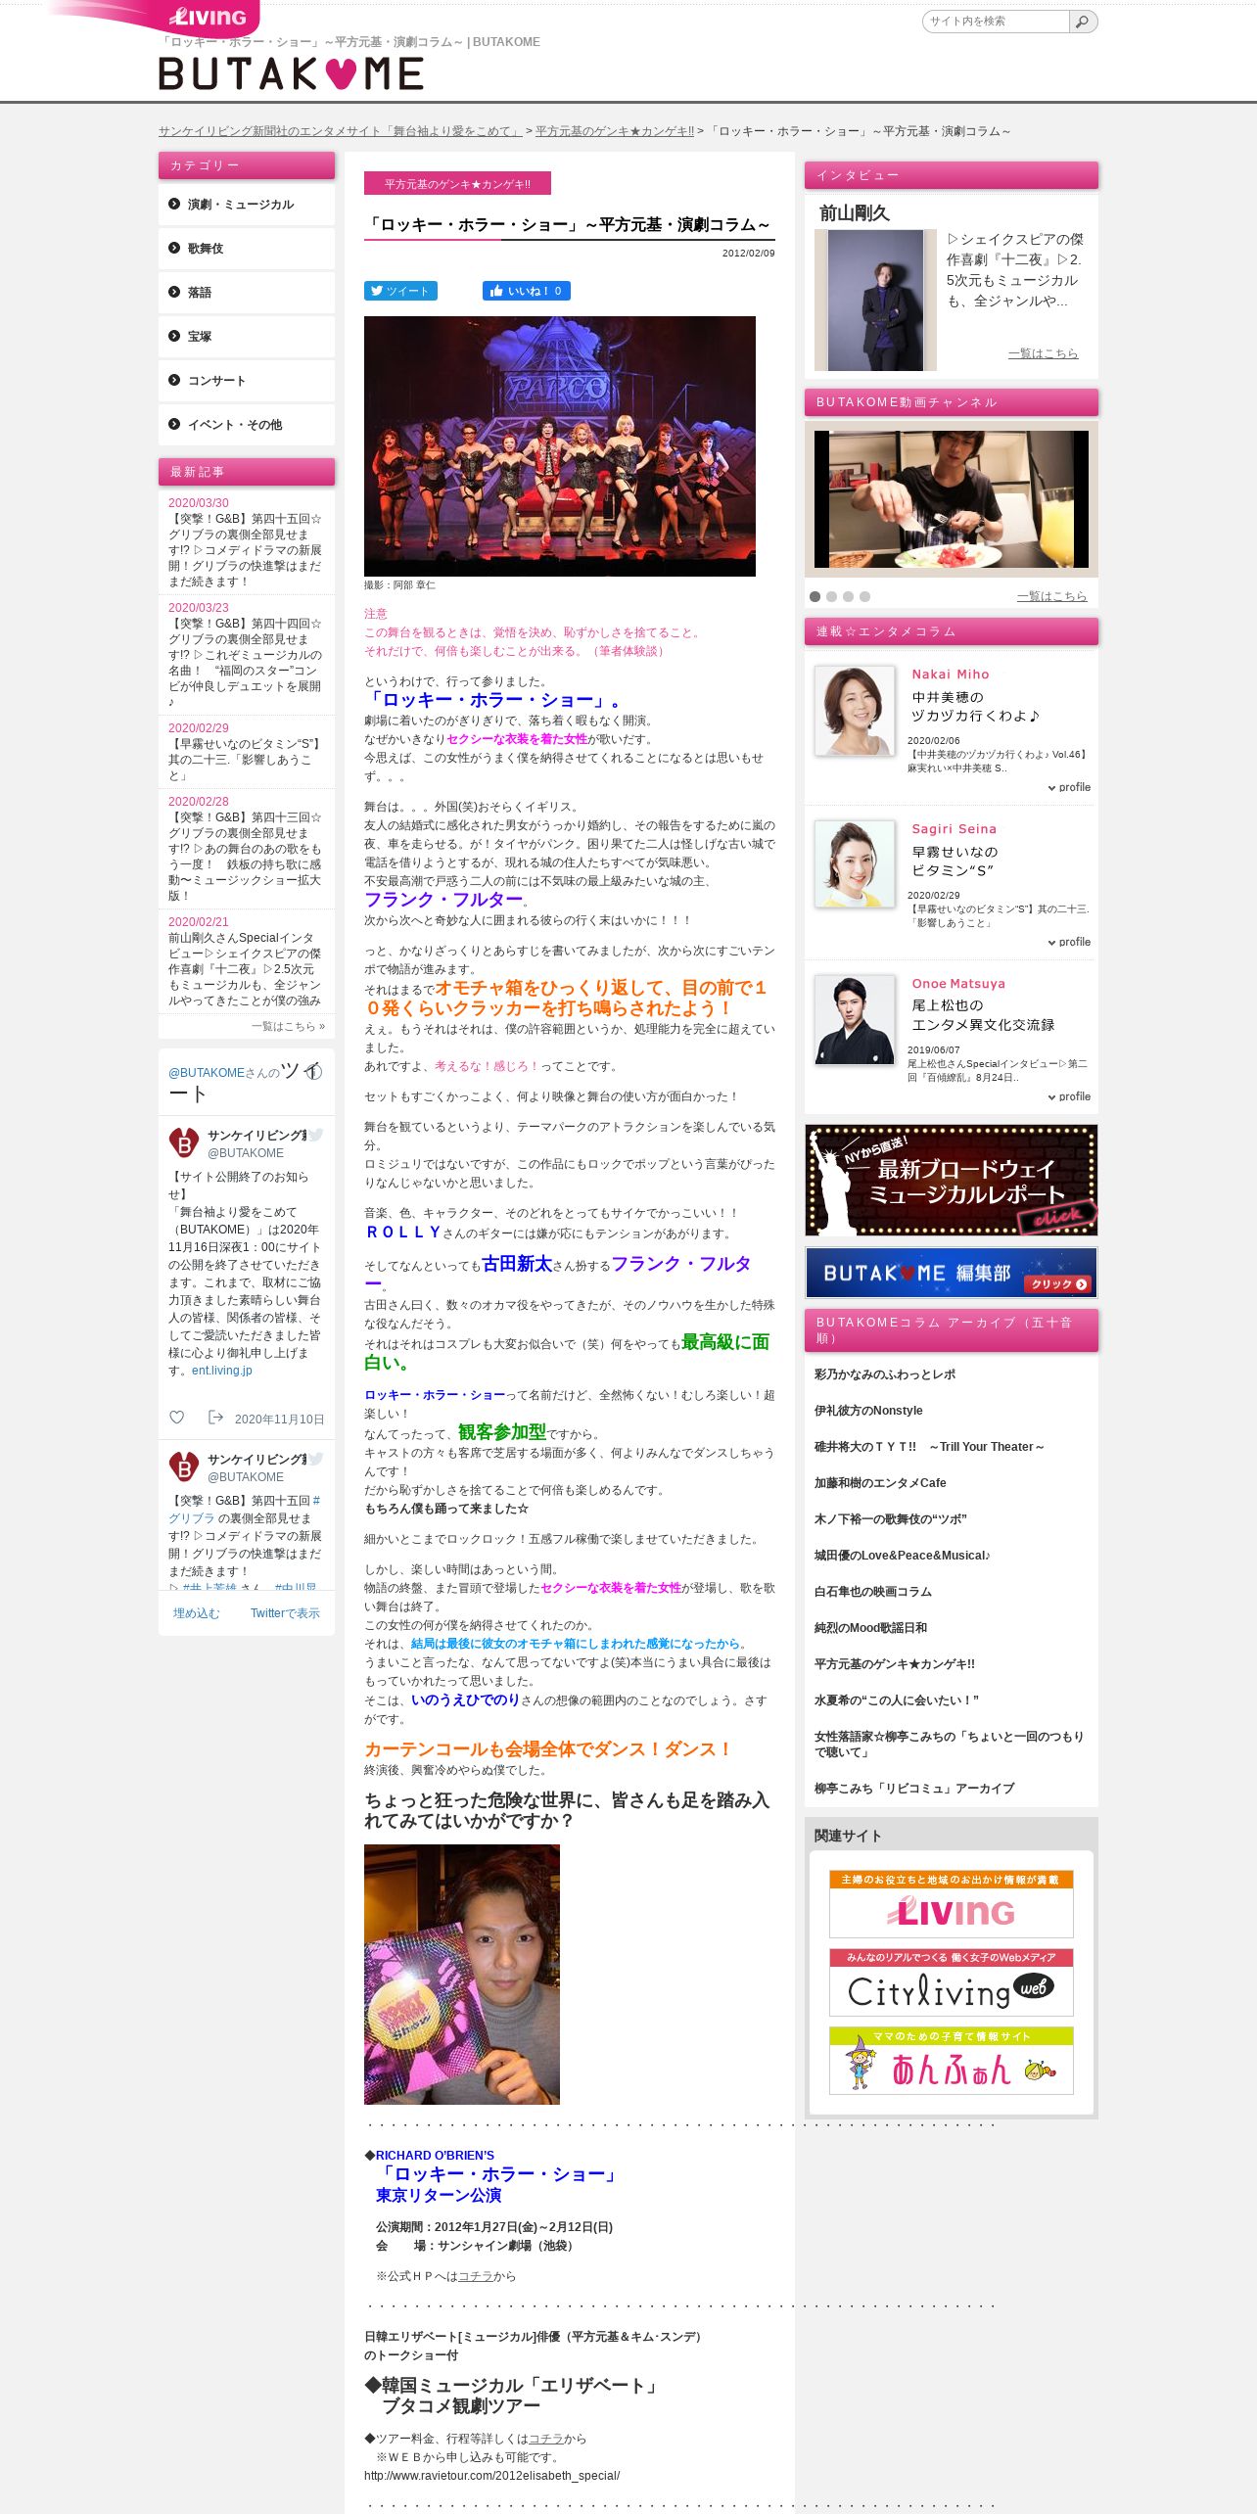
Task: Select the second video carousel dot
Action: click(x=831, y=596)
